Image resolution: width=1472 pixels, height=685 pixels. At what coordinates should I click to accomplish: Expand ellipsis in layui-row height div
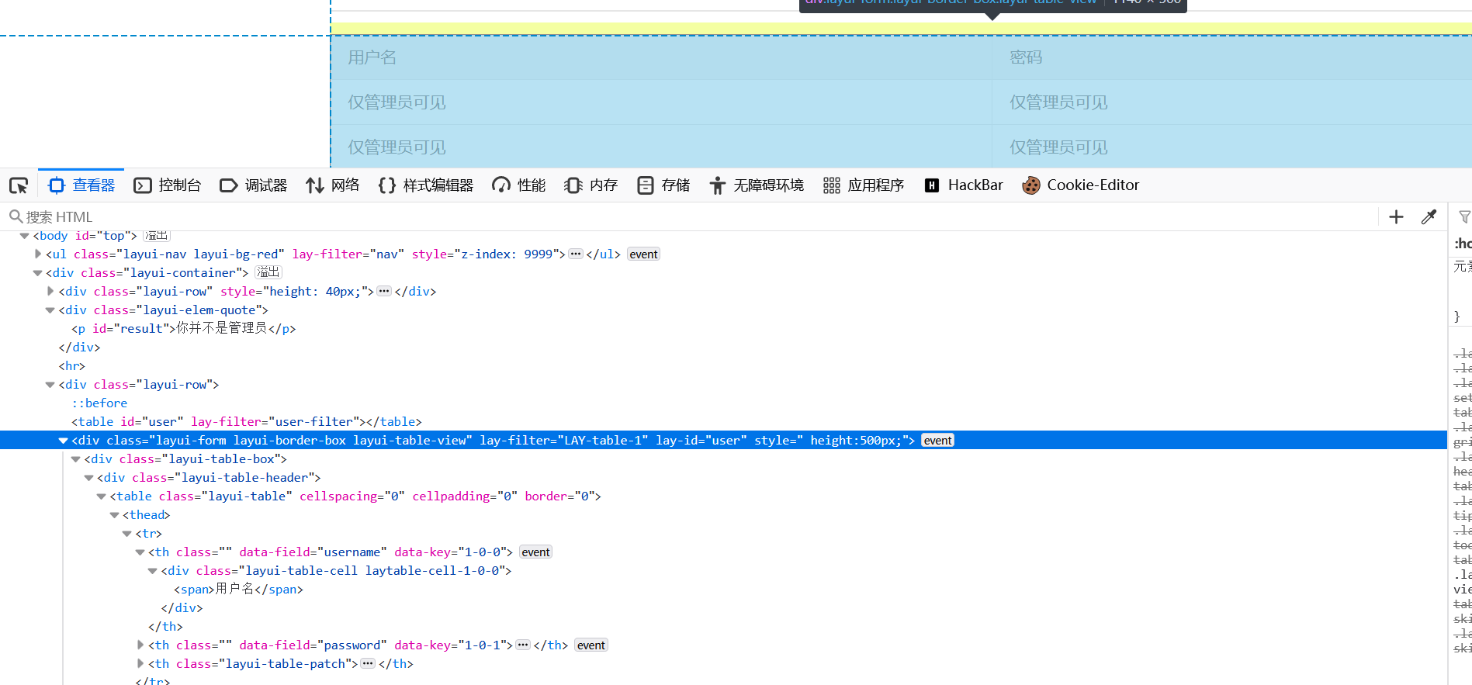(x=384, y=291)
